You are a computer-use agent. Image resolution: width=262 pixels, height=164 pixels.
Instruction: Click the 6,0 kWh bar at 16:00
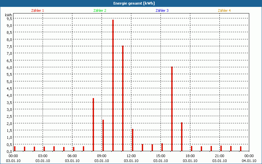pos(172,109)
